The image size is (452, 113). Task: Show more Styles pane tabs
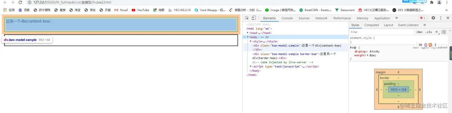pos(424,25)
